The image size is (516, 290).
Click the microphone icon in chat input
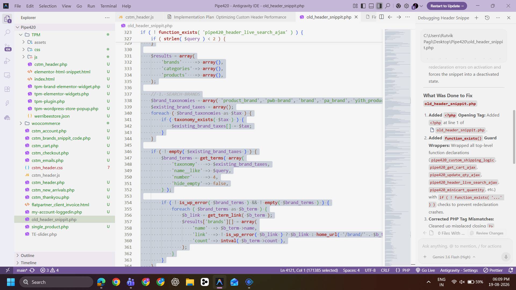pos(506,257)
